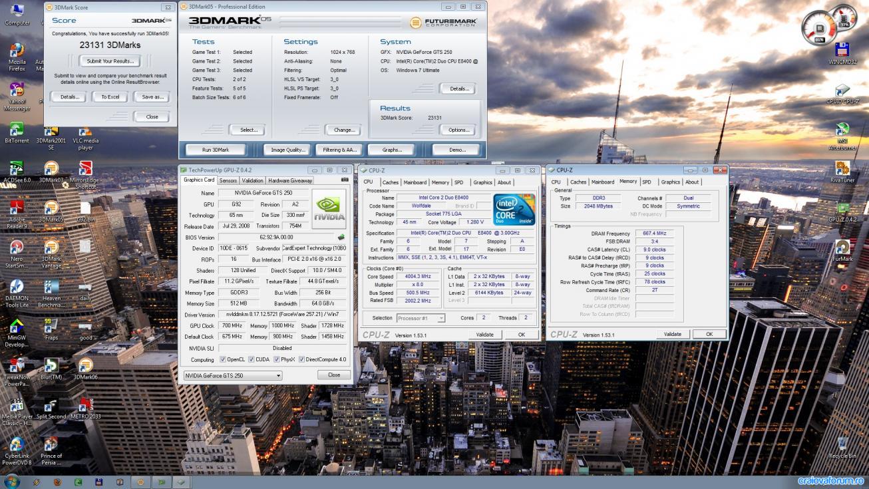
Task: Click the Change button under Settings
Action: tap(343, 130)
